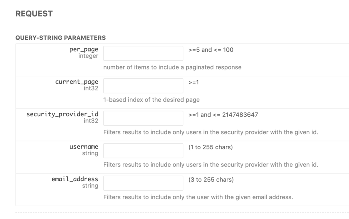The height and width of the screenshot is (219, 349).
Task: Click the per_page parameter label
Action: coord(84,49)
